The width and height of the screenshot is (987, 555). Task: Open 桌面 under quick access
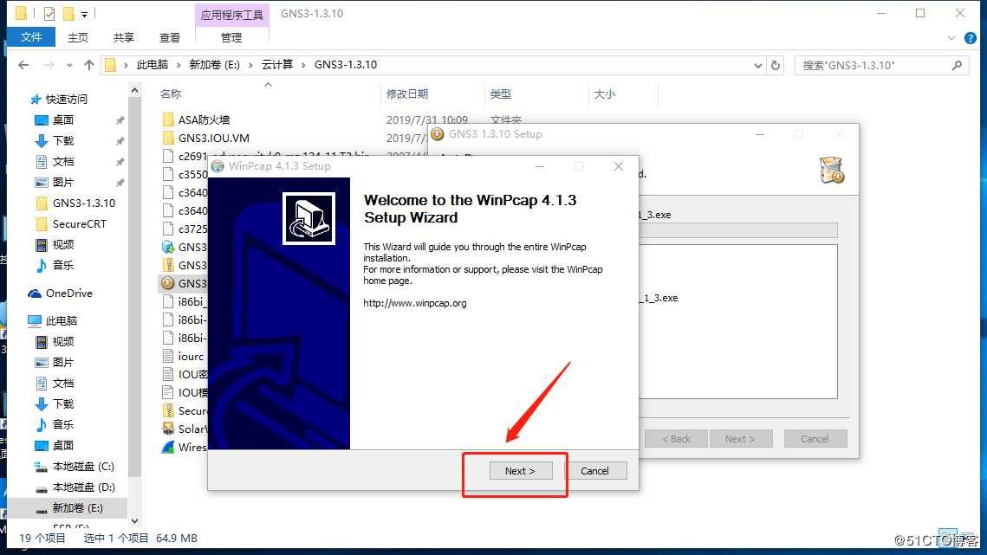[63, 119]
